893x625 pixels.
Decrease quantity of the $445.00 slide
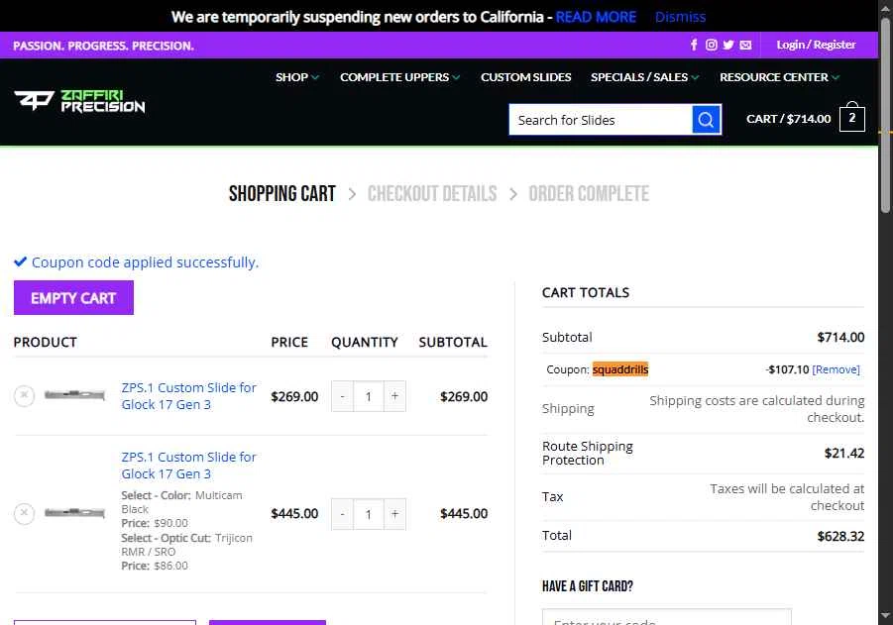point(342,514)
